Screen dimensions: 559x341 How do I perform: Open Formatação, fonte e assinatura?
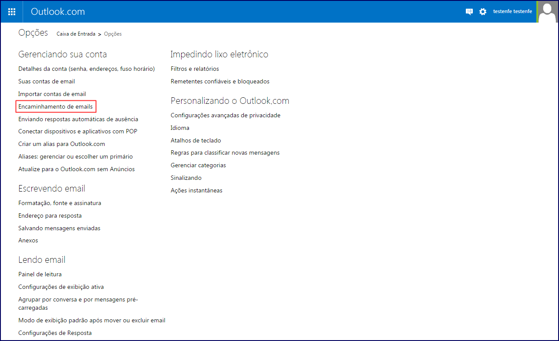coord(60,203)
